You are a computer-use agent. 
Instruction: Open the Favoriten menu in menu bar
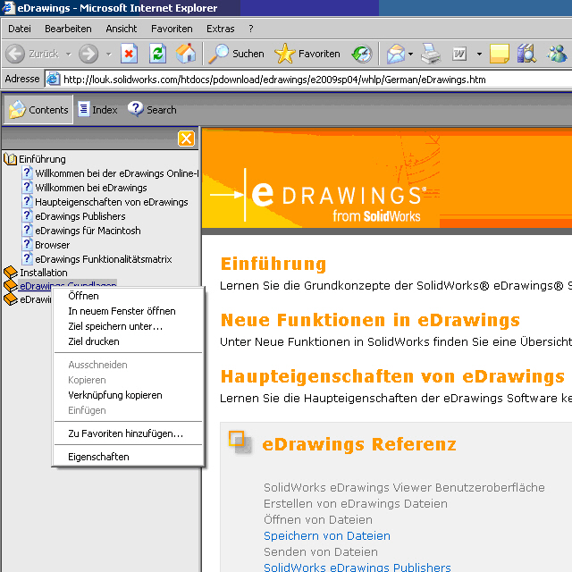pos(172,29)
